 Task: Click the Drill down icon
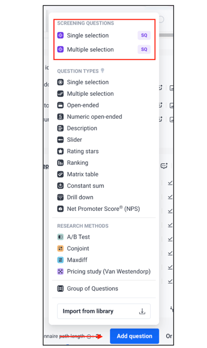(x=60, y=197)
